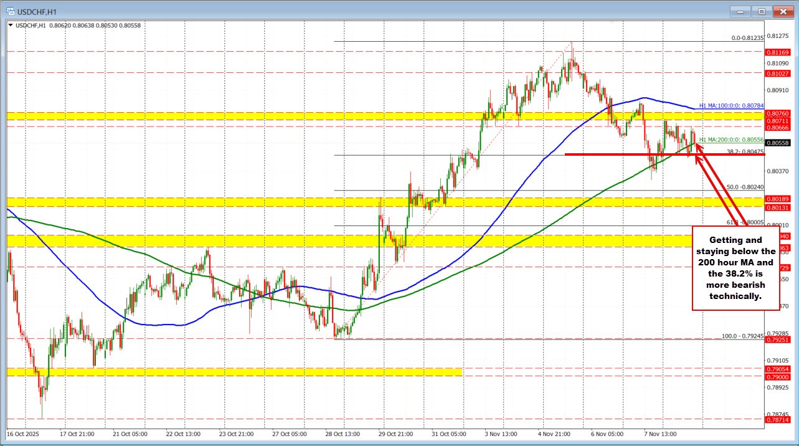Click the restore window button
Screen dimensions: 799x446
pos(760,11)
